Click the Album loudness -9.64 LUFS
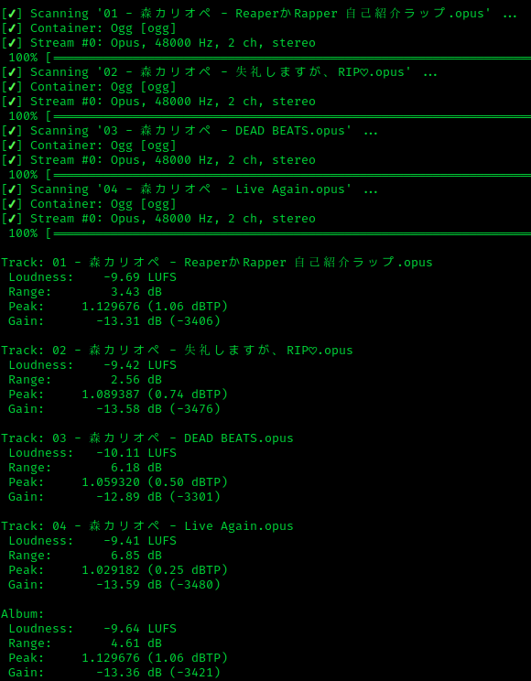The height and width of the screenshot is (681, 531). click(140, 629)
